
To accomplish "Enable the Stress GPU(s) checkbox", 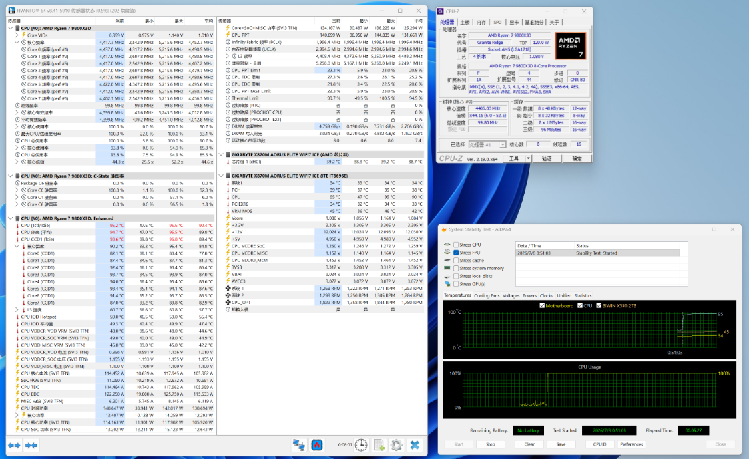I will tap(456, 284).
